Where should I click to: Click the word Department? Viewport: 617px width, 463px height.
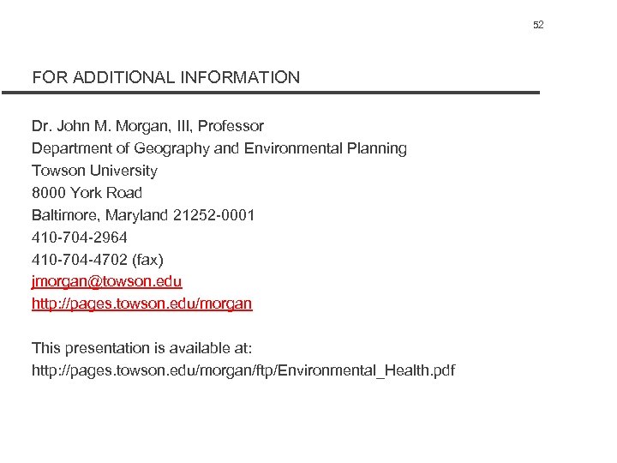pos(70,148)
